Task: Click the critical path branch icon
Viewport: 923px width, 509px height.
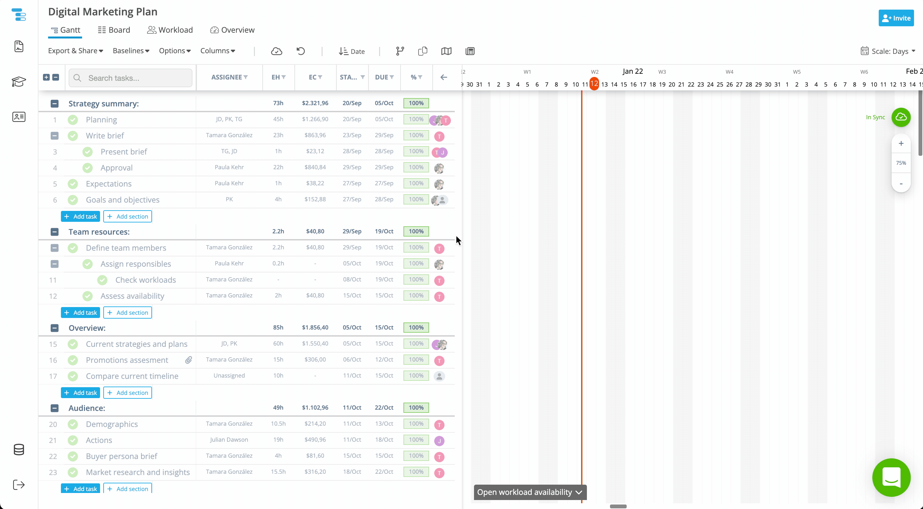Action: (x=400, y=51)
